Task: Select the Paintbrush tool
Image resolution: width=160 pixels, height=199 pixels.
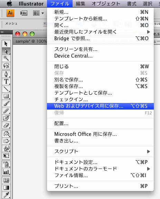Action: (6, 103)
